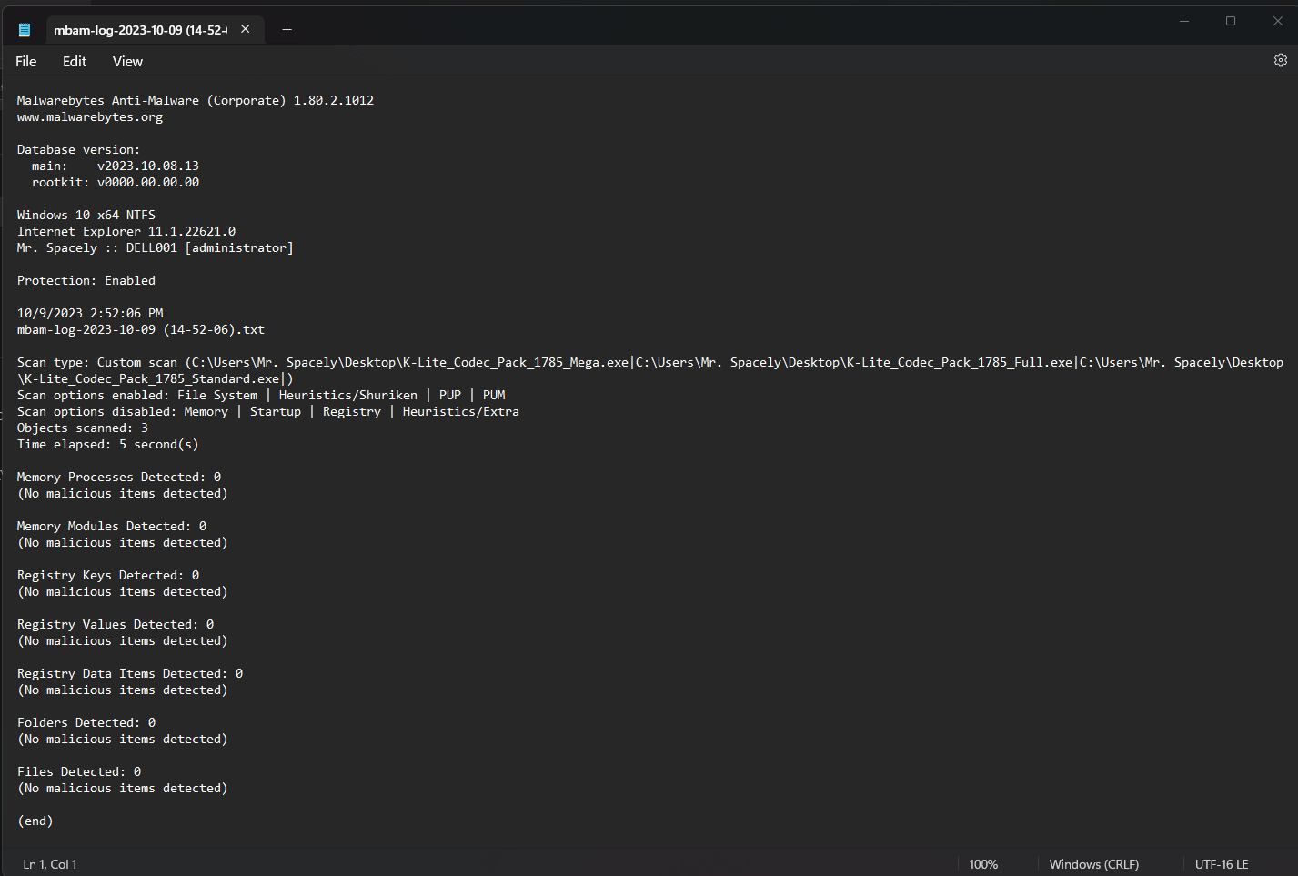The image size is (1298, 876).
Task: Click the Notepad app icon in title bar
Action: click(x=25, y=30)
